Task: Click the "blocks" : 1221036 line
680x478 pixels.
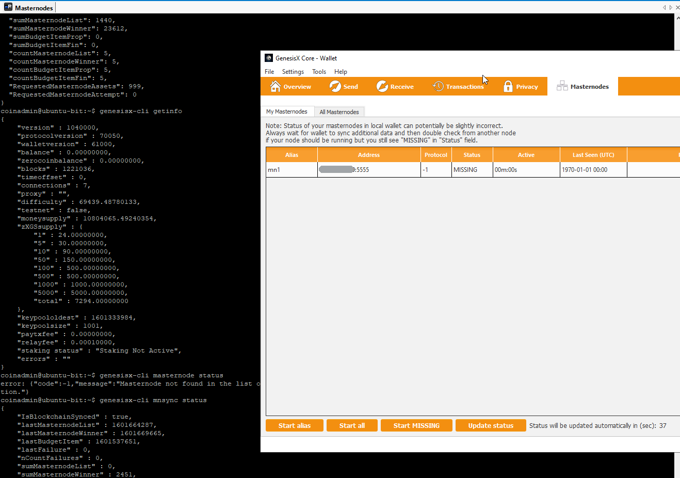Action: pos(56,169)
